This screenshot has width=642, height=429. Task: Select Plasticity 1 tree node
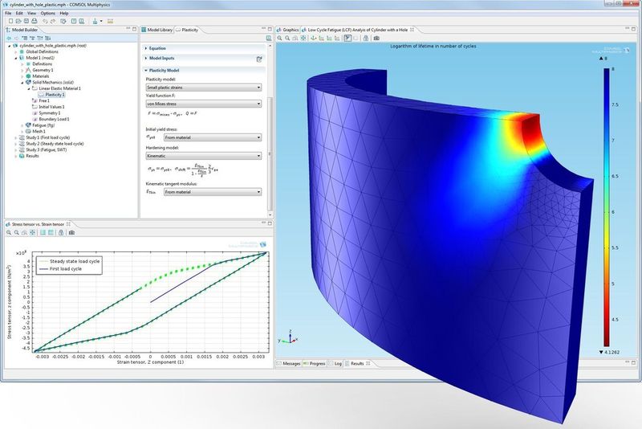point(51,95)
